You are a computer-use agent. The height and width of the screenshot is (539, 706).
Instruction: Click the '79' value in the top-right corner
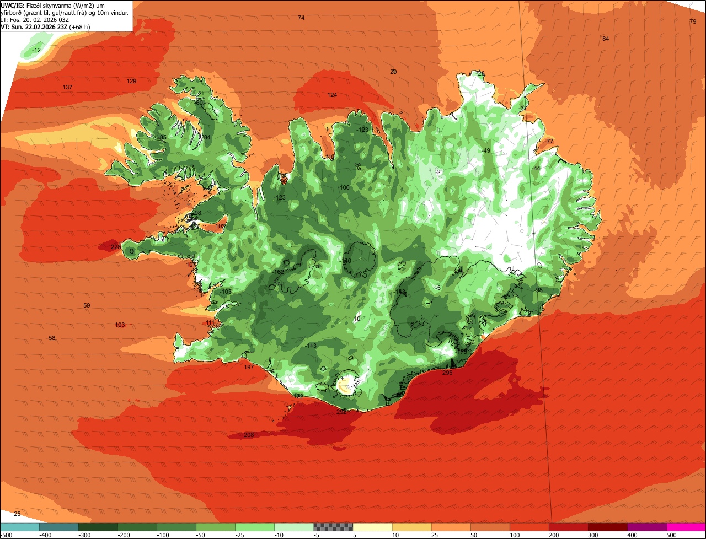(x=693, y=21)
